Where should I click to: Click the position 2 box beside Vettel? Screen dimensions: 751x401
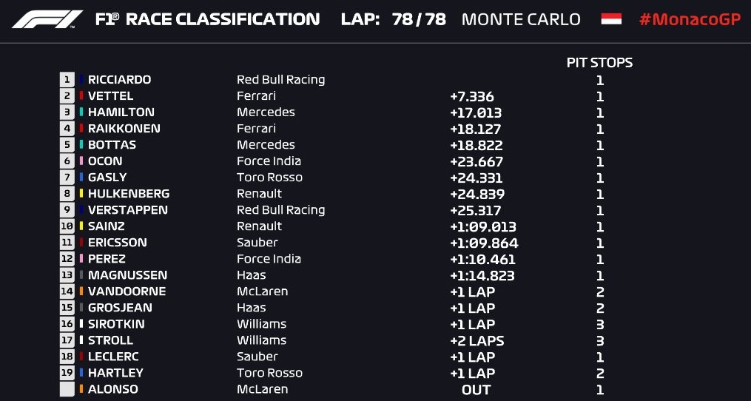pos(67,96)
